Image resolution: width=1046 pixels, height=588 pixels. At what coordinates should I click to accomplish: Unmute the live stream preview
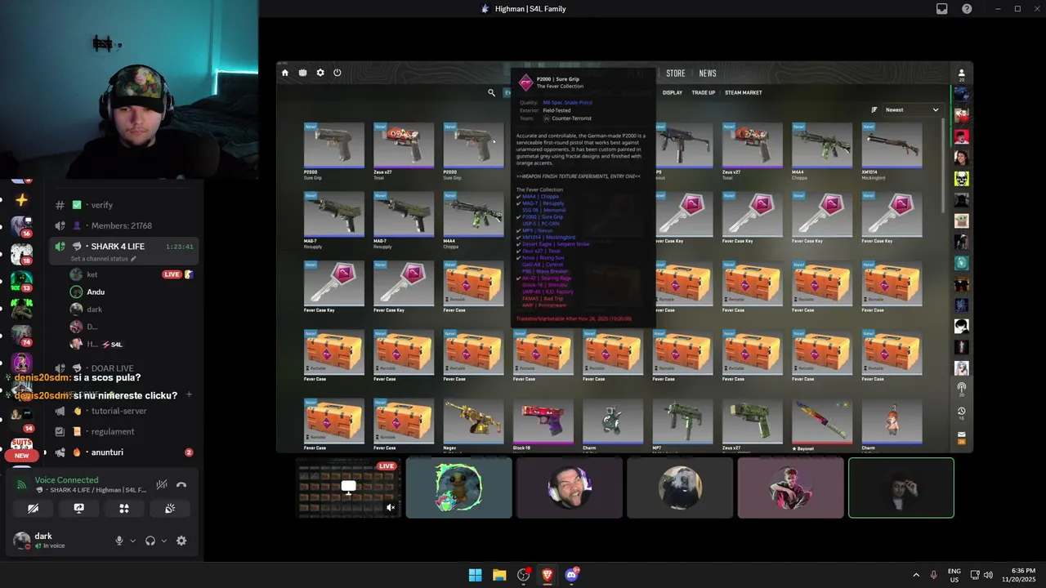(x=391, y=507)
